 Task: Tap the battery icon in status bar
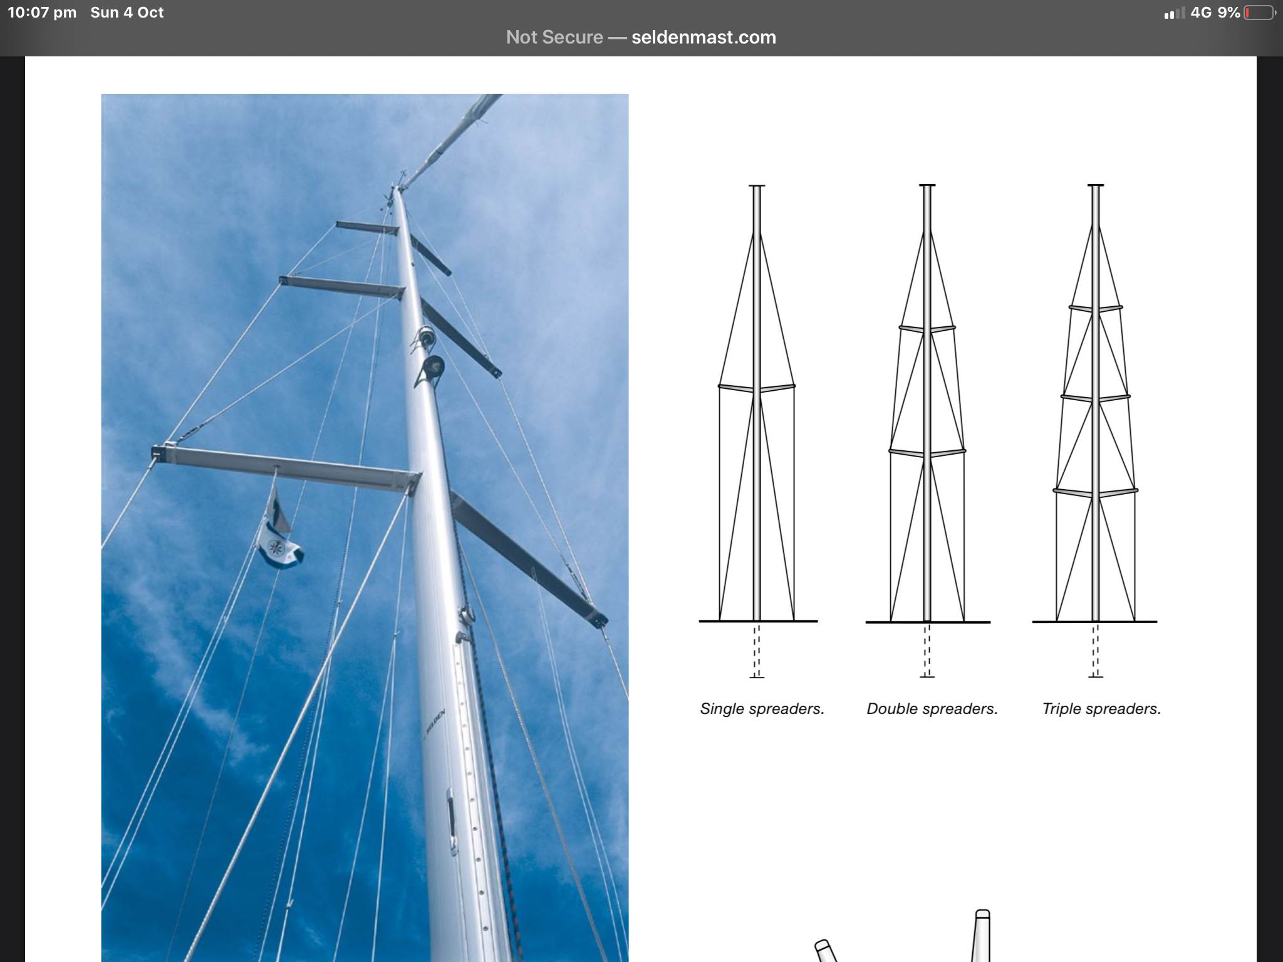[1259, 13]
